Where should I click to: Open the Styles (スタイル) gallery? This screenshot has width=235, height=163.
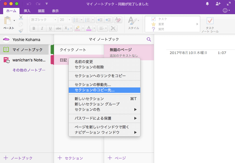133,23
